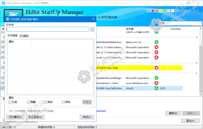
Task: Switch to the PE 结构 tab
Action: point(24,36)
